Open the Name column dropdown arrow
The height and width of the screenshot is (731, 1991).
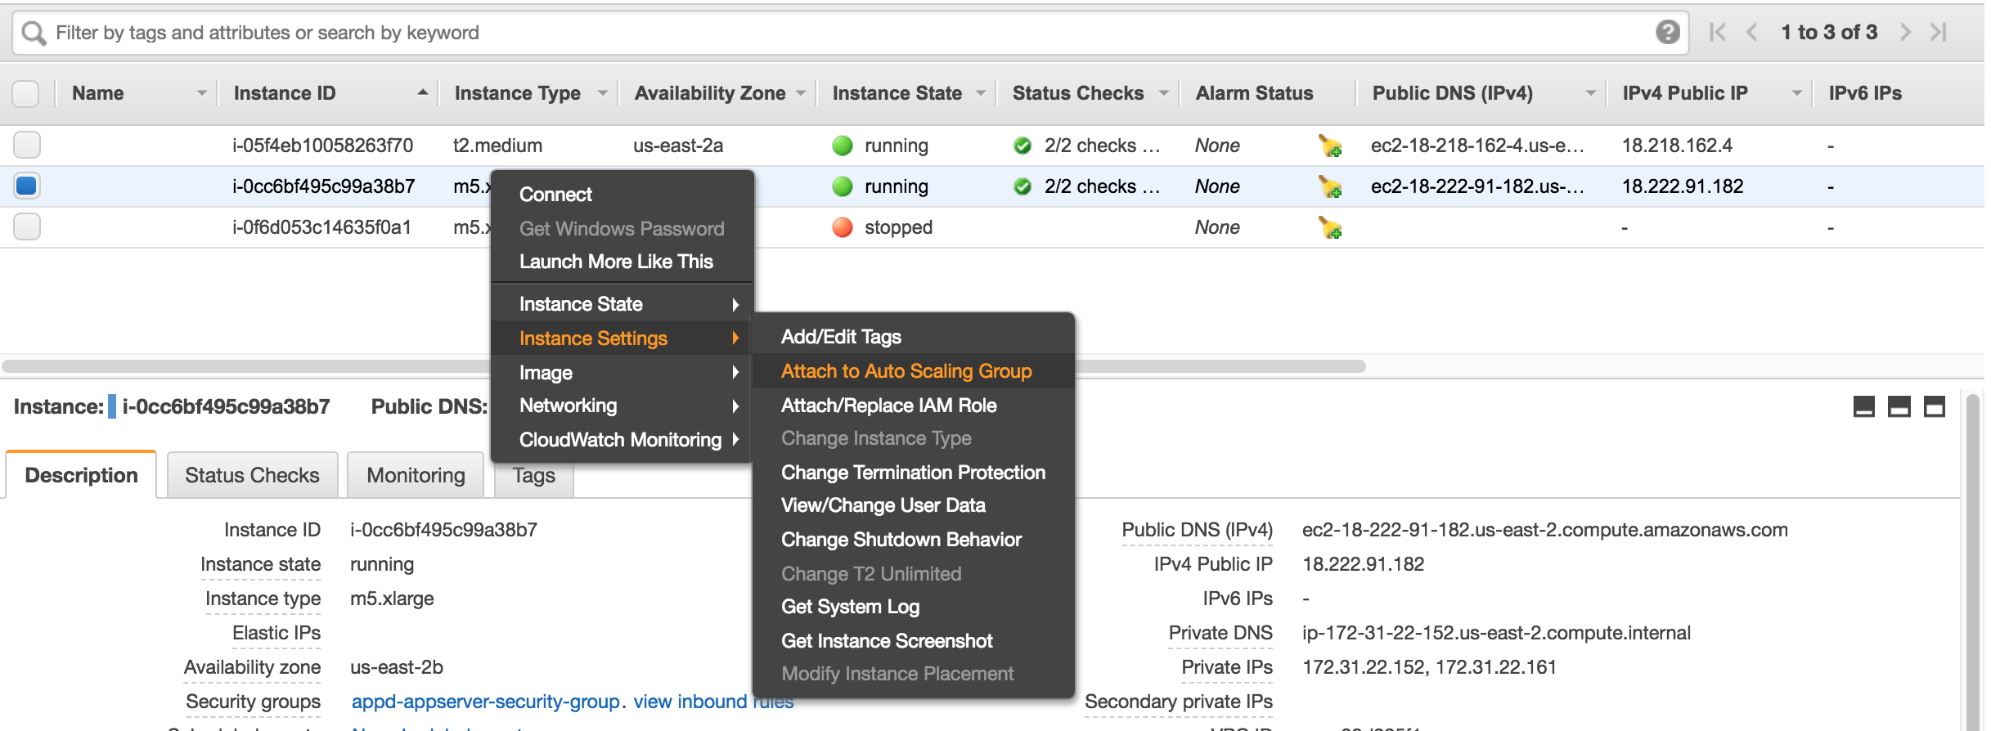pyautogui.click(x=201, y=93)
